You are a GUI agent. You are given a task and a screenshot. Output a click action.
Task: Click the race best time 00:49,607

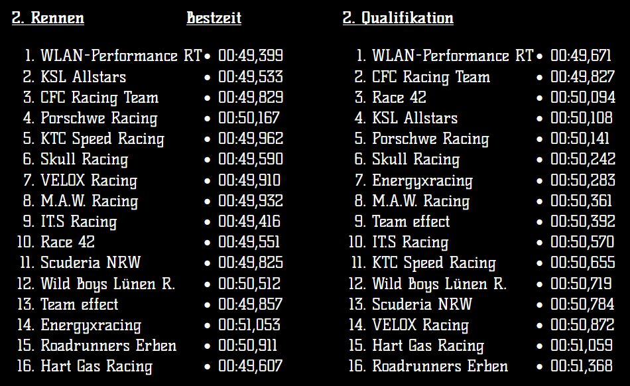click(x=250, y=366)
